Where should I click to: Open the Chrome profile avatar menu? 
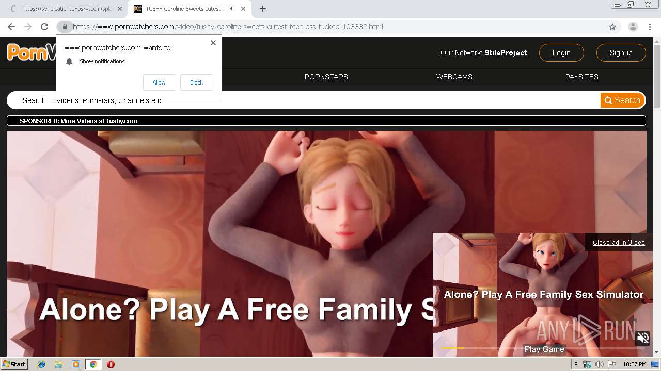633,27
